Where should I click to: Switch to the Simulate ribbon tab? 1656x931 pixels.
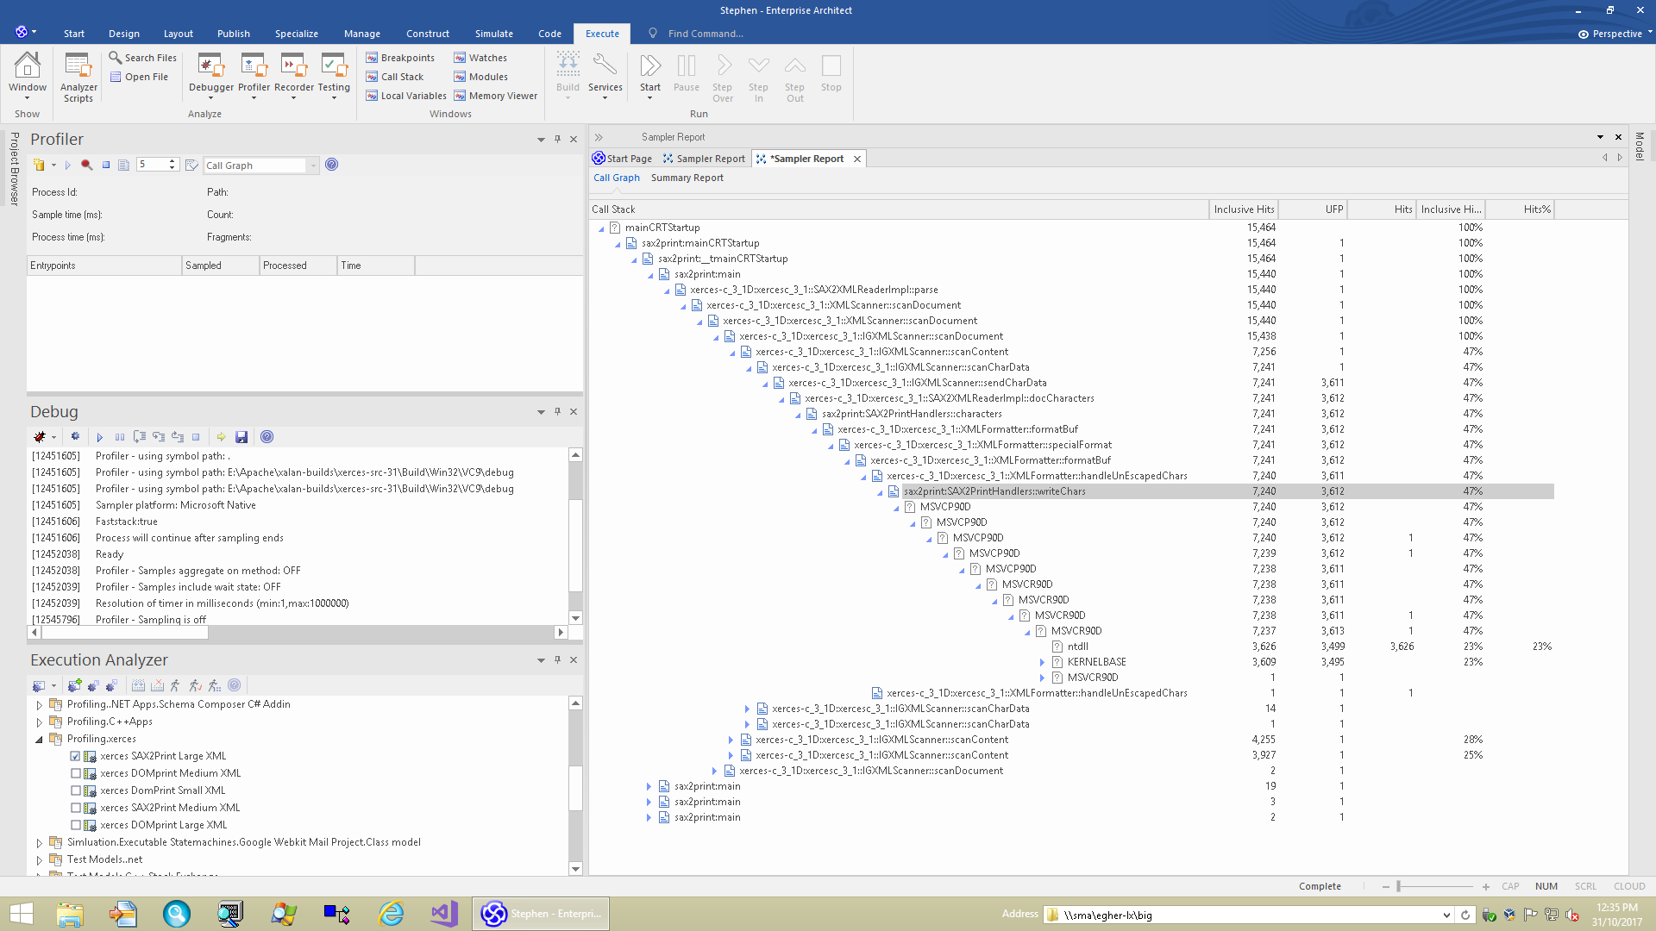493,34
